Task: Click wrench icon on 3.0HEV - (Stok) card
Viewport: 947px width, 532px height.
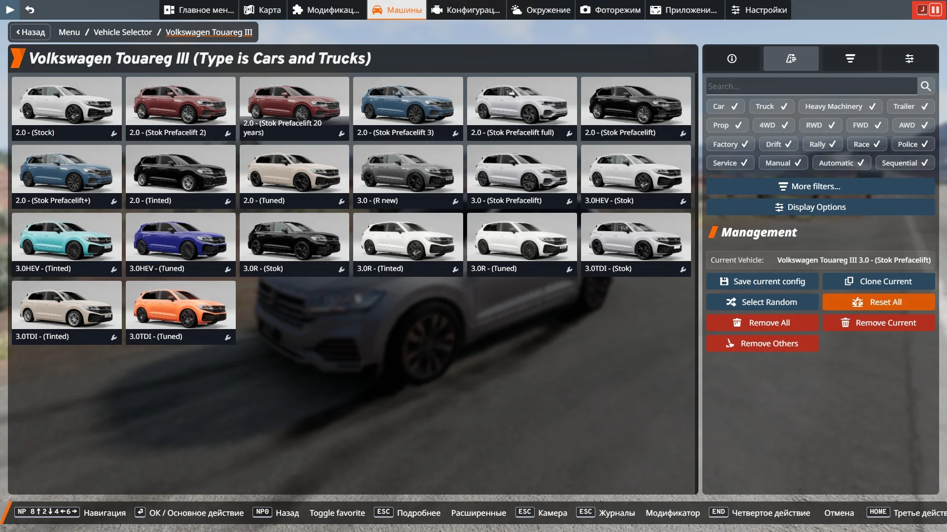Action: 683,201
